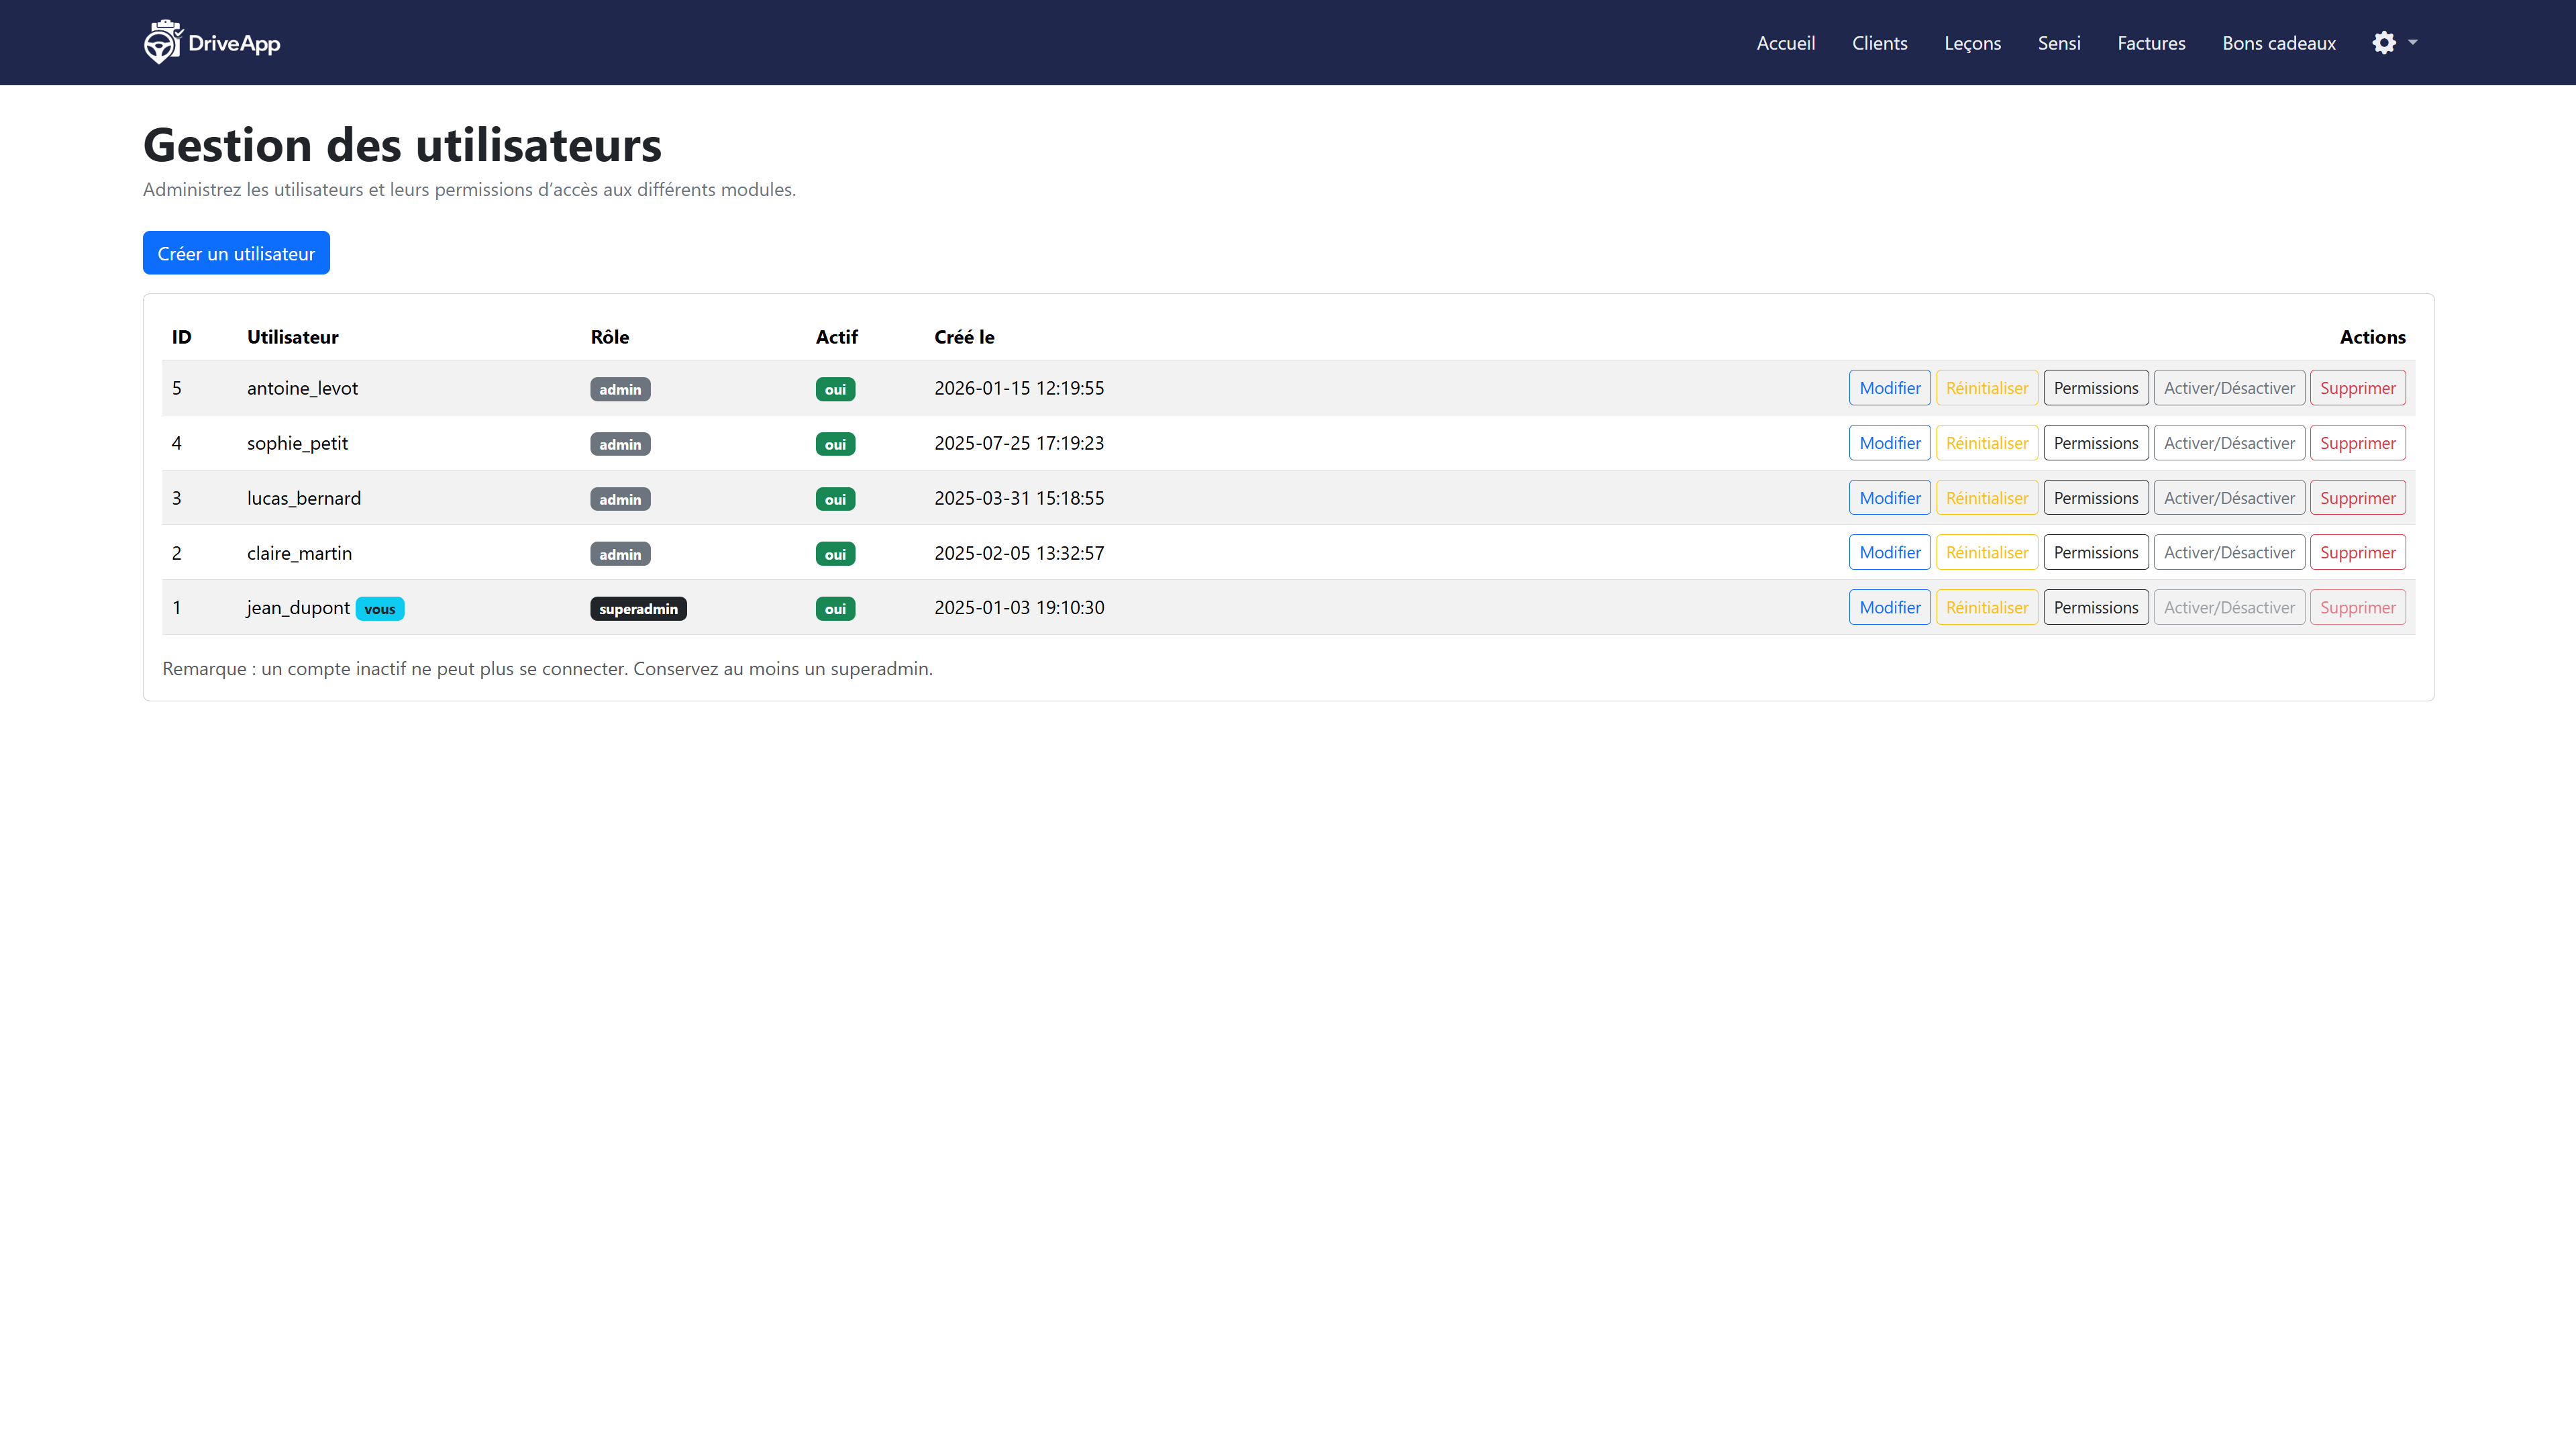Open Permissions for jean_dupont

2095,607
